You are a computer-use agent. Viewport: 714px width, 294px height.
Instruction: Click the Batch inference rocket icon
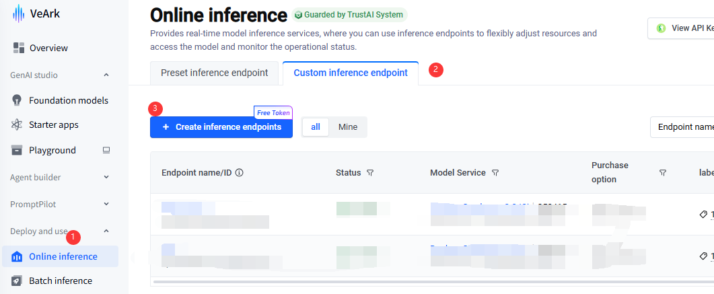point(17,281)
